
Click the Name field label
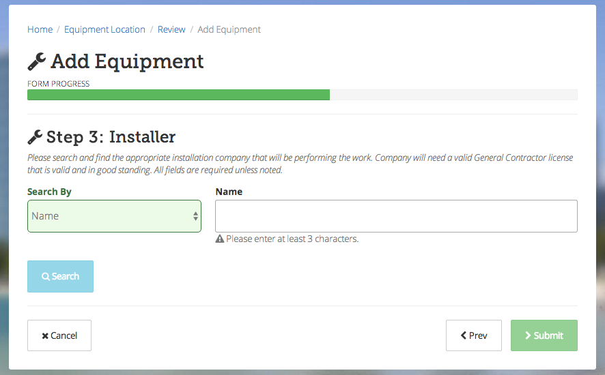pyautogui.click(x=229, y=192)
